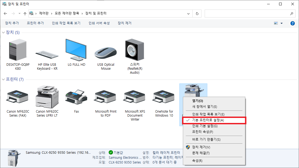Click the 기본값 status text
This screenshot has height=168, width=299.
tap(118, 153)
